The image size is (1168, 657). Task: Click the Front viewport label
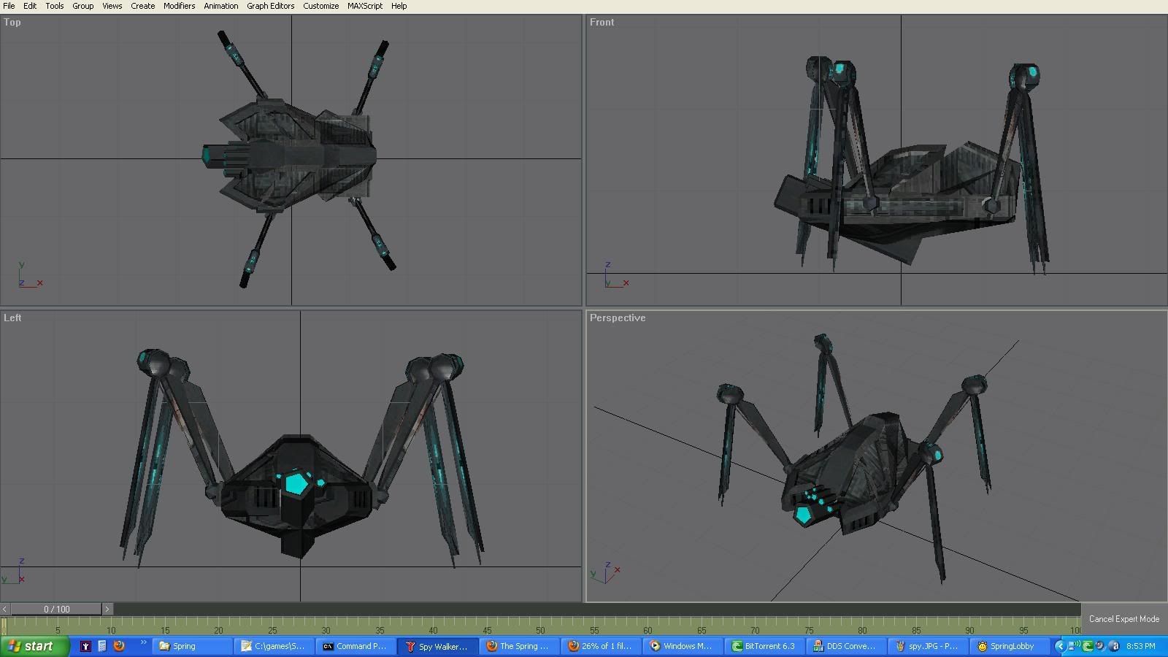tap(602, 23)
